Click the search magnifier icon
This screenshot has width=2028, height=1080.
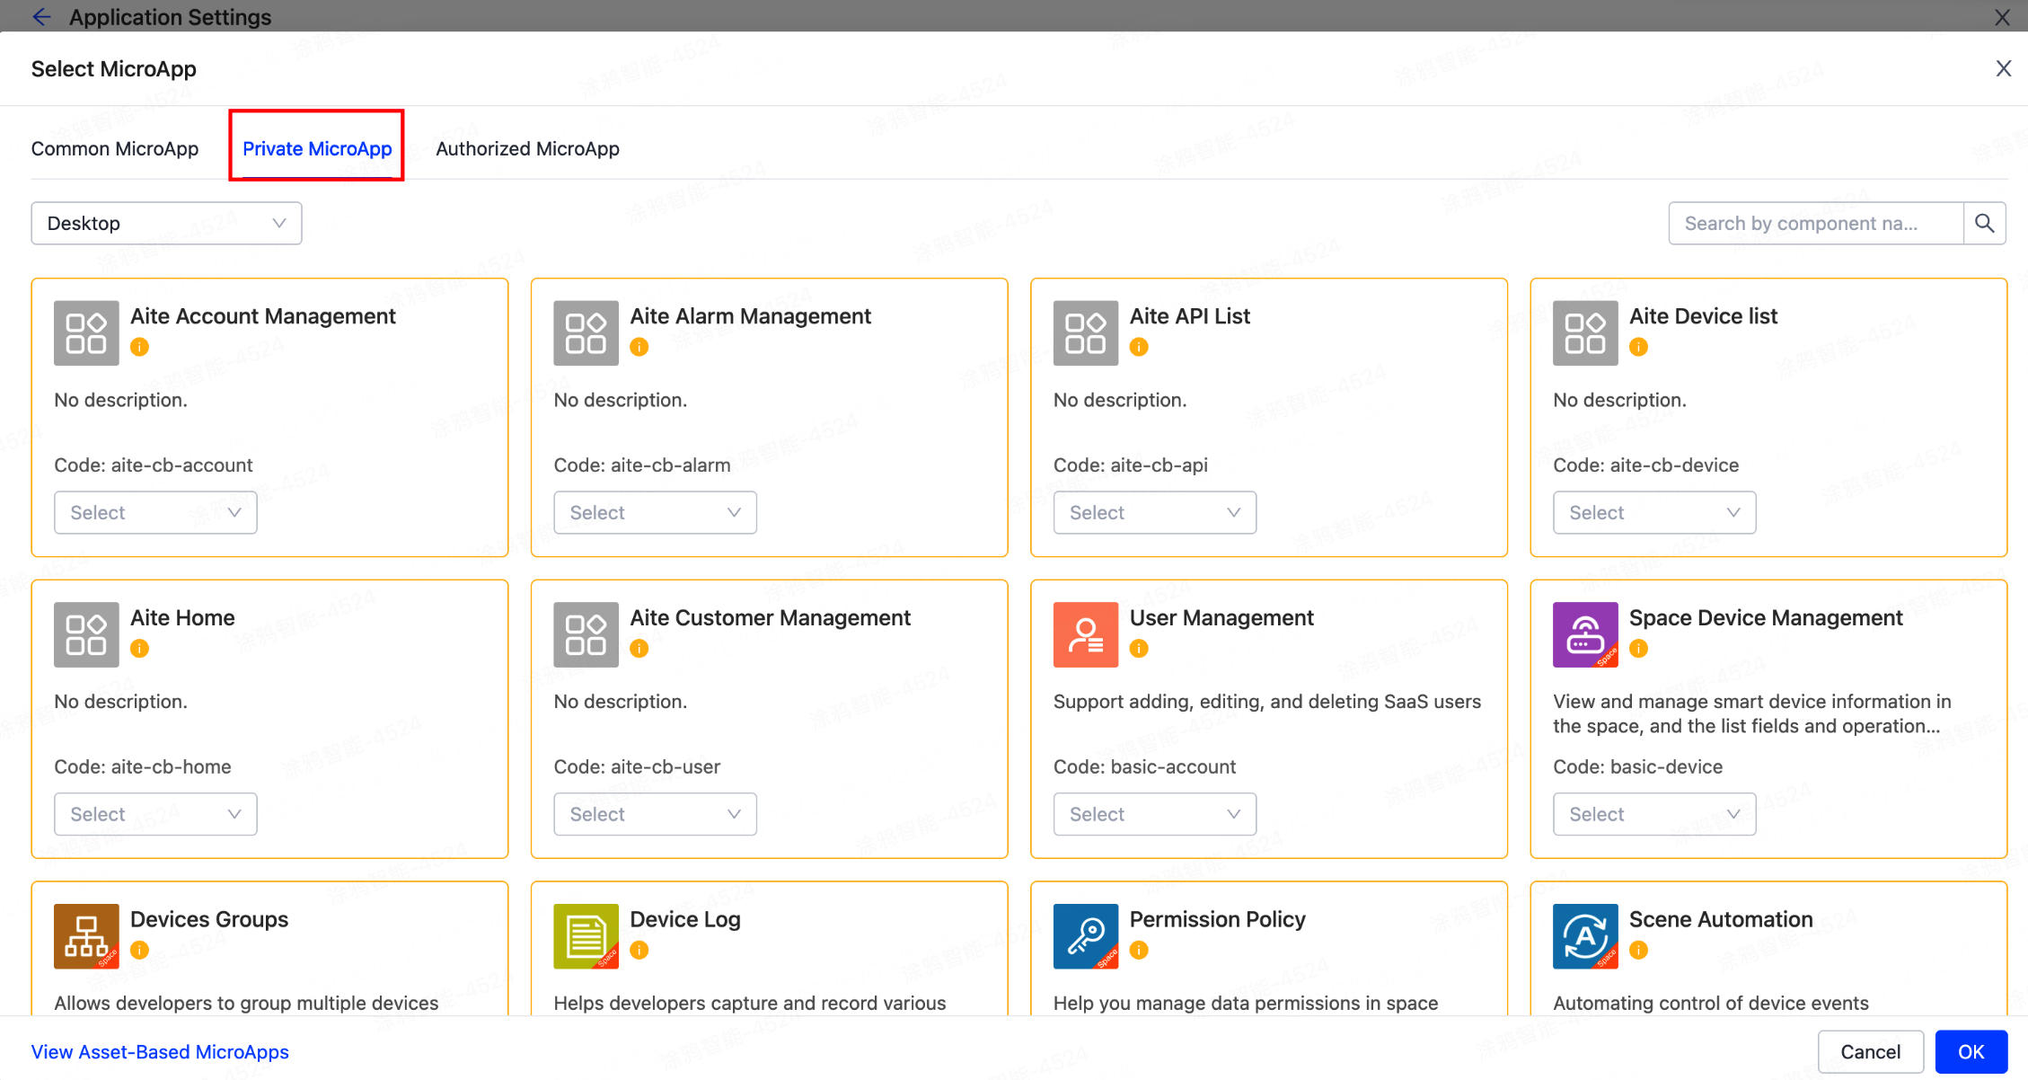(x=1984, y=223)
